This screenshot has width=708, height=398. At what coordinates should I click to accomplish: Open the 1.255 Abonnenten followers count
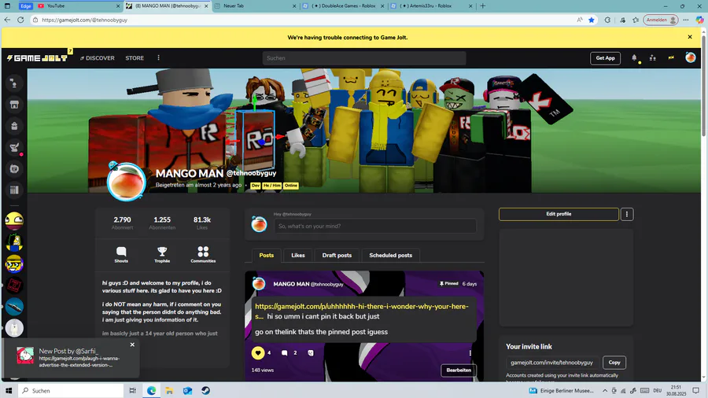point(162,223)
